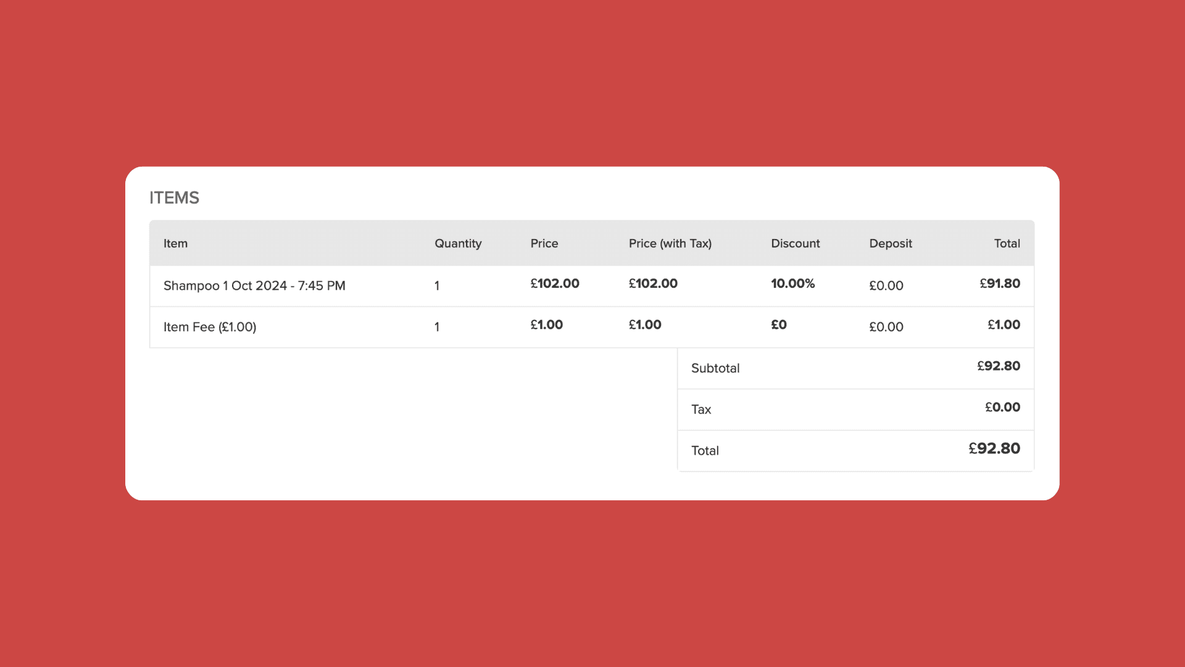Click the £0 discount on Item Fee
Image resolution: width=1185 pixels, height=667 pixels.
point(778,325)
